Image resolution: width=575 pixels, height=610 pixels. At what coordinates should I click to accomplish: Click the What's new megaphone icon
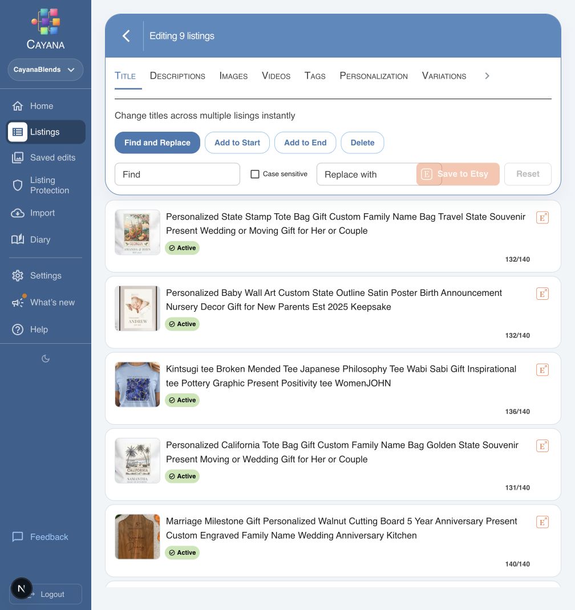pyautogui.click(x=18, y=302)
